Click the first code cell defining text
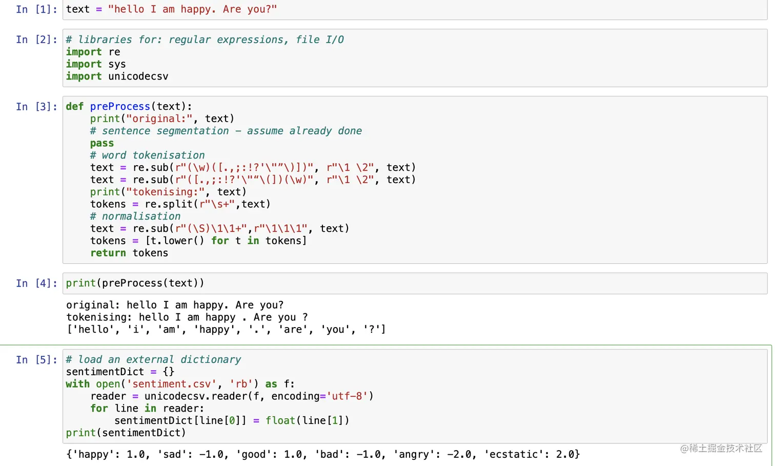Image resolution: width=775 pixels, height=466 pixels. [414, 10]
